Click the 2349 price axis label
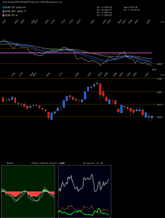165x218 pixels. [x=159, y=117]
